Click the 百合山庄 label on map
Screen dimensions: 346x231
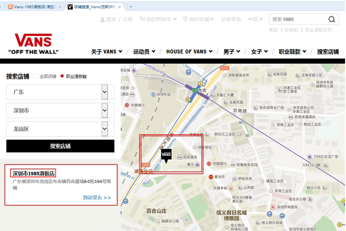point(156,211)
